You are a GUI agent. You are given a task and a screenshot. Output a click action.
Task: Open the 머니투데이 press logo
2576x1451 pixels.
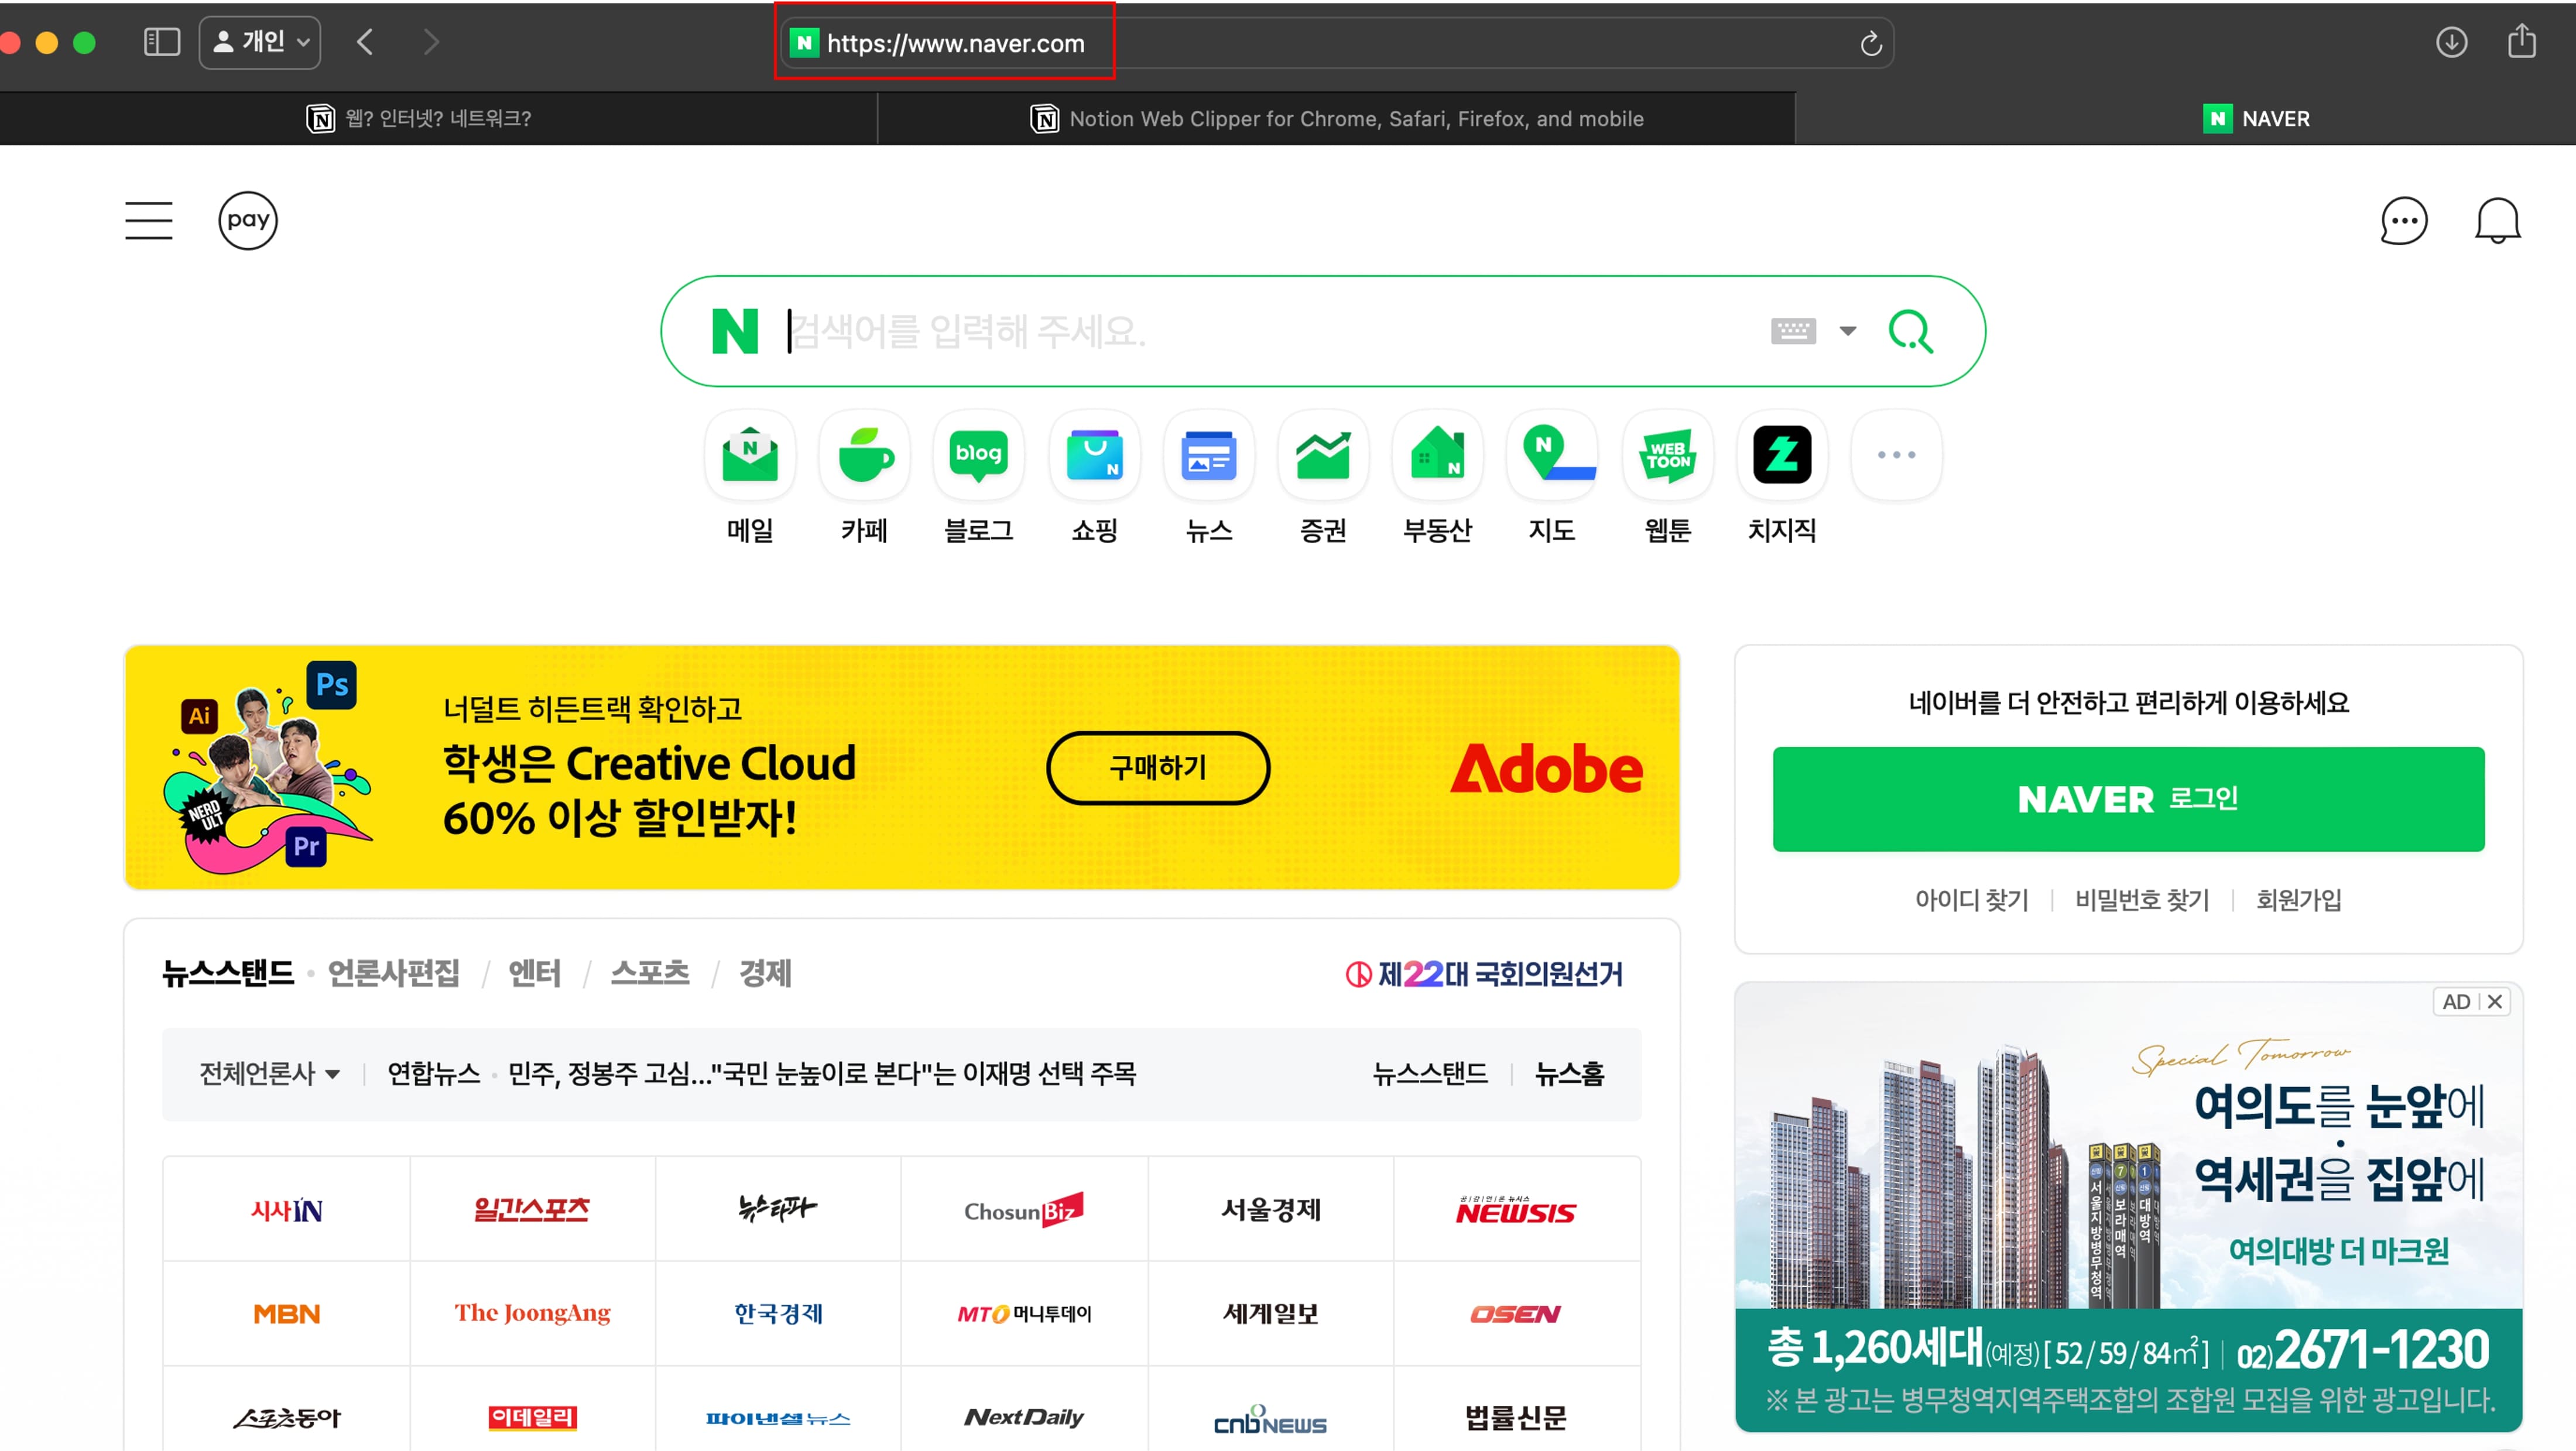click(x=1024, y=1314)
